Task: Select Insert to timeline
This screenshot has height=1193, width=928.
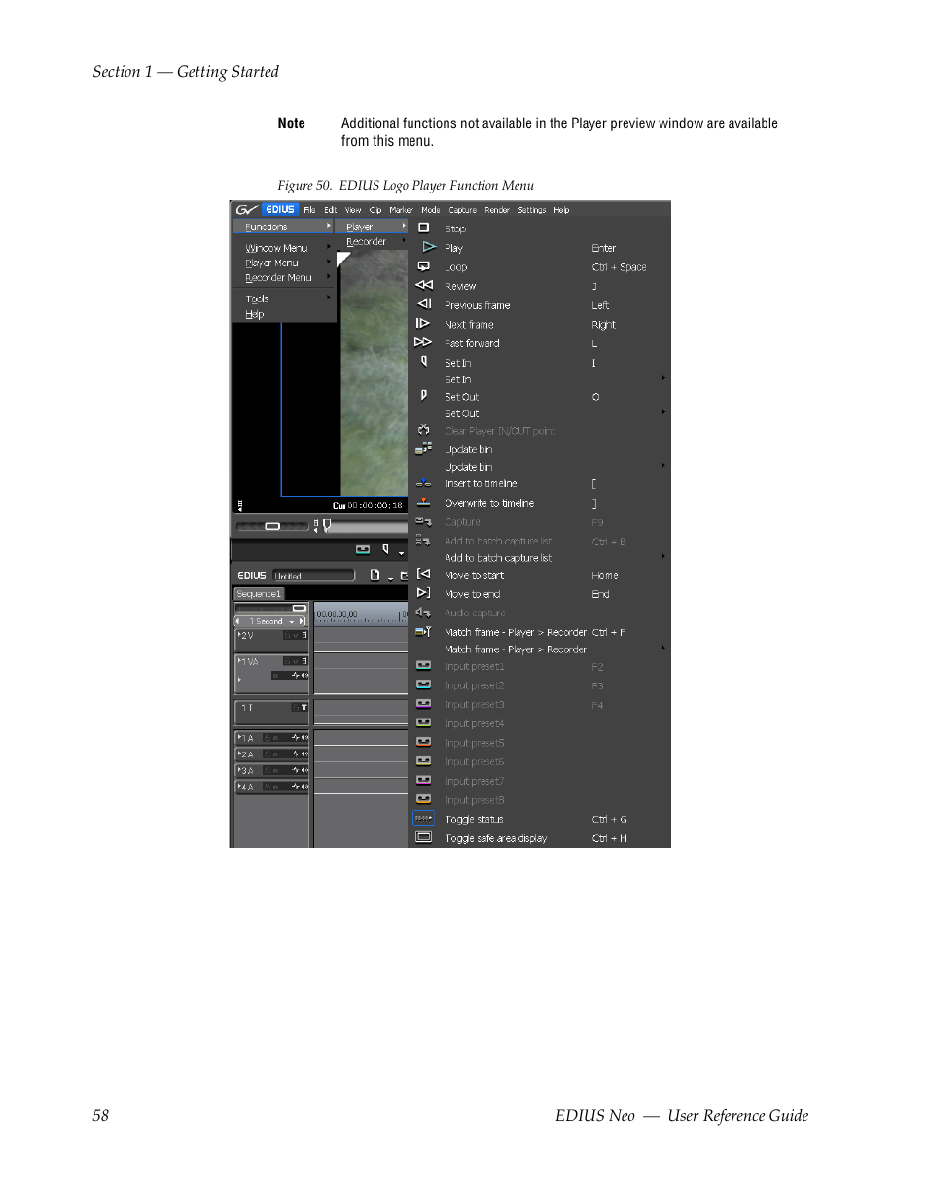Action: point(539,483)
